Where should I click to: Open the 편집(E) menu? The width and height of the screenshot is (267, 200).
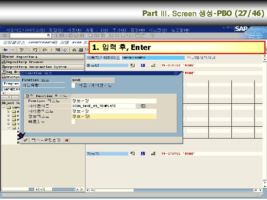point(56,30)
